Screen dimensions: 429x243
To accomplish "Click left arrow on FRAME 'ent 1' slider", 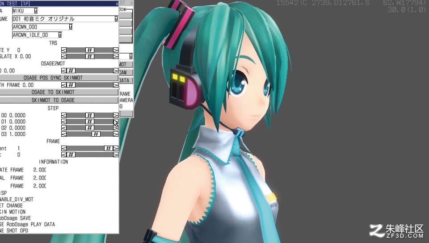I will [64, 148].
